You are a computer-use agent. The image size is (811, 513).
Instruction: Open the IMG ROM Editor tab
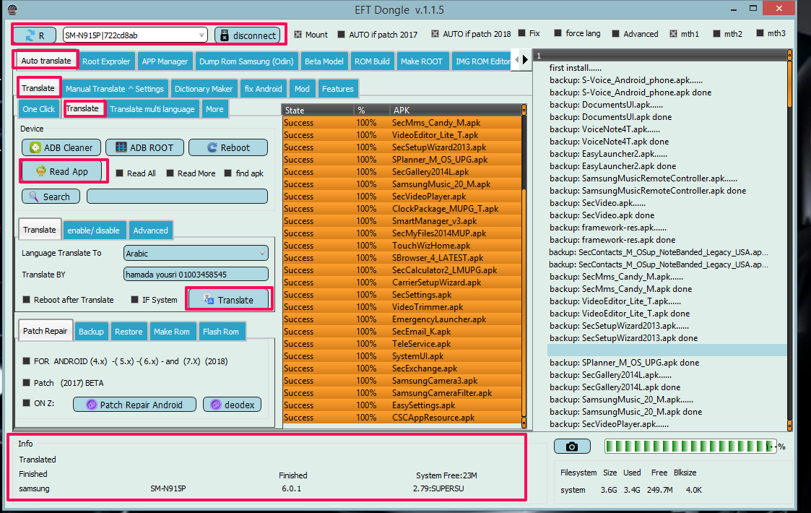[482, 61]
